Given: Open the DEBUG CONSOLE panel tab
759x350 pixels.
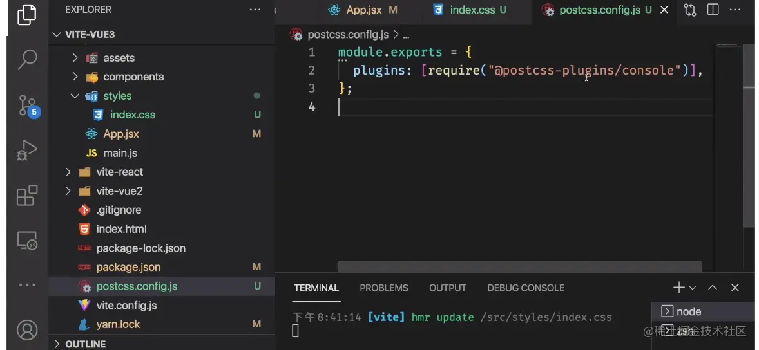Looking at the screenshot, I should (526, 288).
